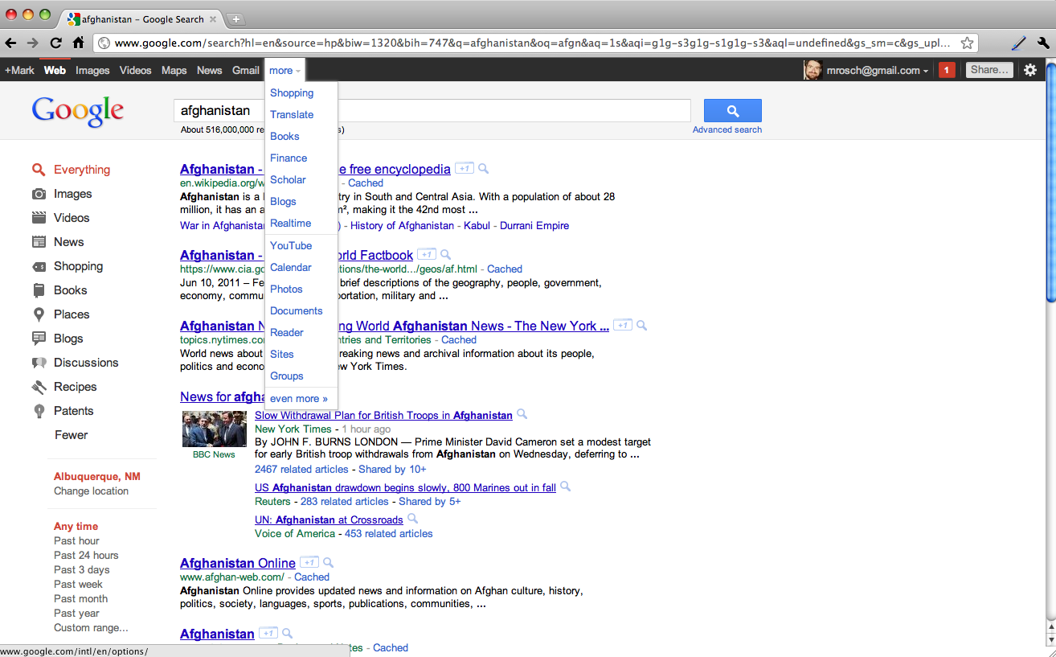Reload the page with refresh icon
The height and width of the screenshot is (657, 1056).
[55, 43]
